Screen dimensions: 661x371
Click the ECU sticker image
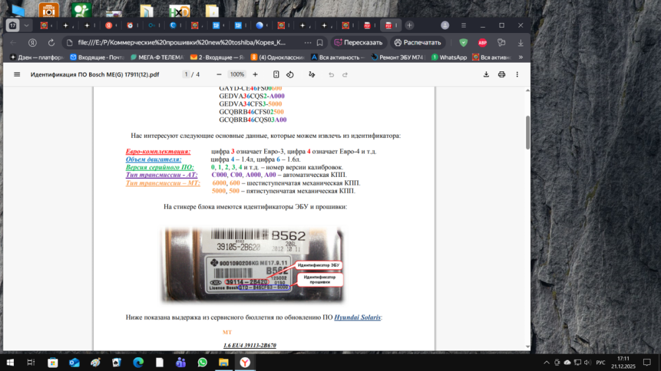[252, 265]
